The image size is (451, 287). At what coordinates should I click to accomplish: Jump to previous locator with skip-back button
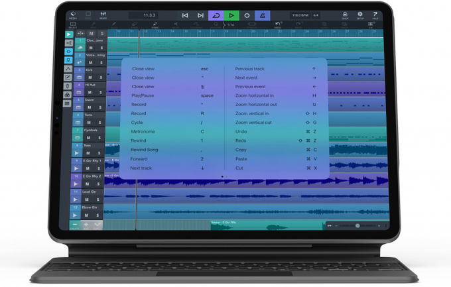point(185,15)
